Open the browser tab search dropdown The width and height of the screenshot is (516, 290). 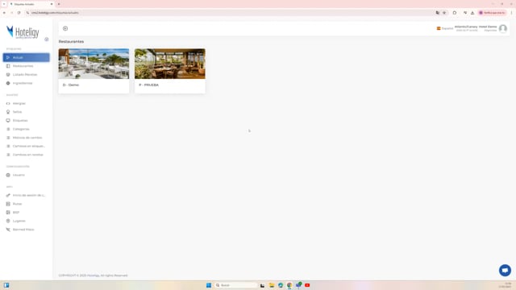click(4, 4)
